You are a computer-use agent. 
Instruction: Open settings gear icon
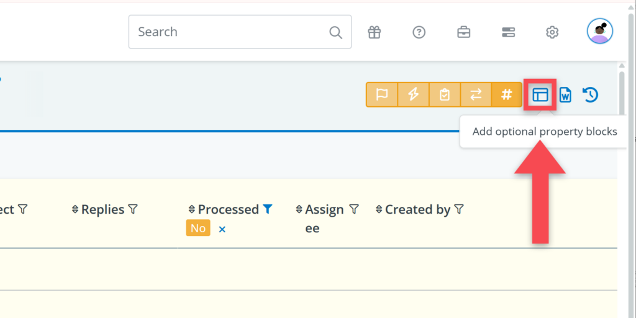click(x=552, y=32)
